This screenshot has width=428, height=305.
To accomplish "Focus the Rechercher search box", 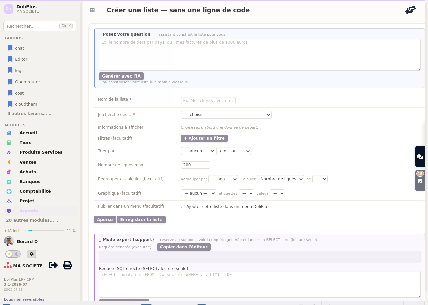I will click(40, 26).
